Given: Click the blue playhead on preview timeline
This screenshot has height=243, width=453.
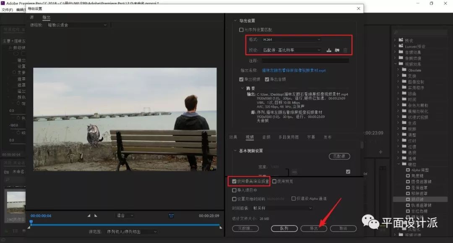Looking at the screenshot, I should point(31,222).
